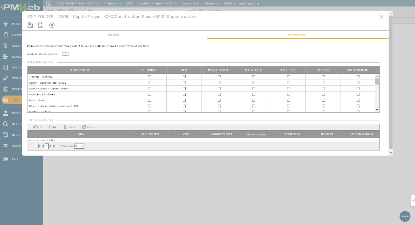Click the circled X cancel icon
This screenshot has height=225, width=415.
pos(52,25)
